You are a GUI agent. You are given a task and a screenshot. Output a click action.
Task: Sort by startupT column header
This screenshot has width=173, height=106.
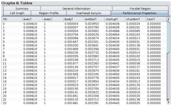point(115,19)
